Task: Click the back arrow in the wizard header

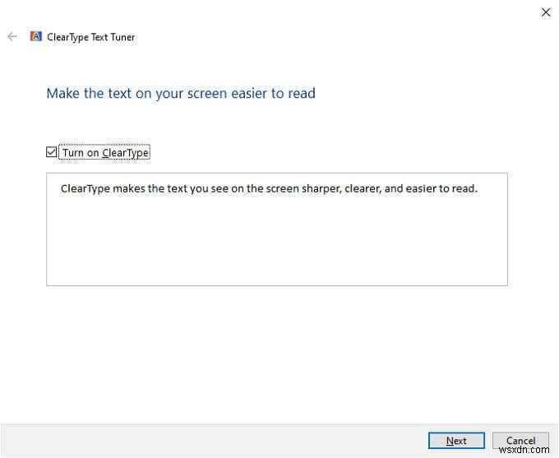Action: tap(12, 36)
